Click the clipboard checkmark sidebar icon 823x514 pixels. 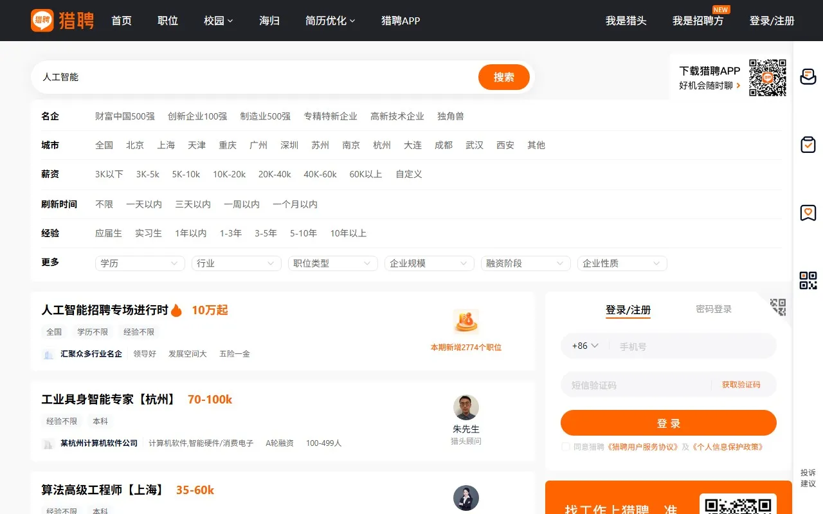808,145
